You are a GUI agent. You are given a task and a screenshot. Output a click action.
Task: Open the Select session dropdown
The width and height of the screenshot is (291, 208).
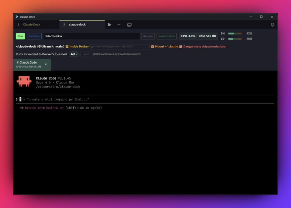point(91,36)
